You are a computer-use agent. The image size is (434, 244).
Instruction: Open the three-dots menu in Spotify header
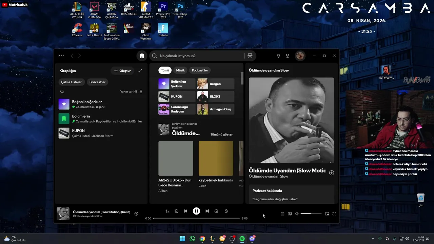pos(61,56)
